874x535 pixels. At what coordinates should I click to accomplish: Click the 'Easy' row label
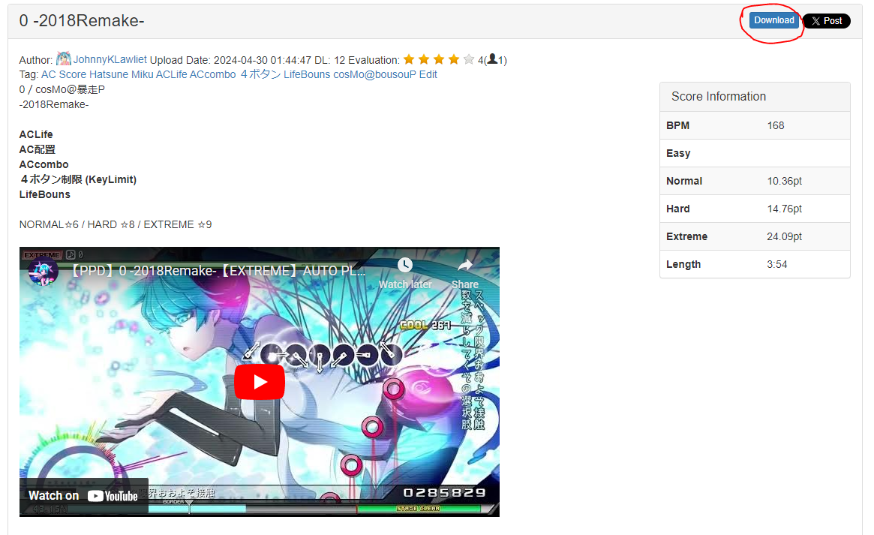pos(678,153)
